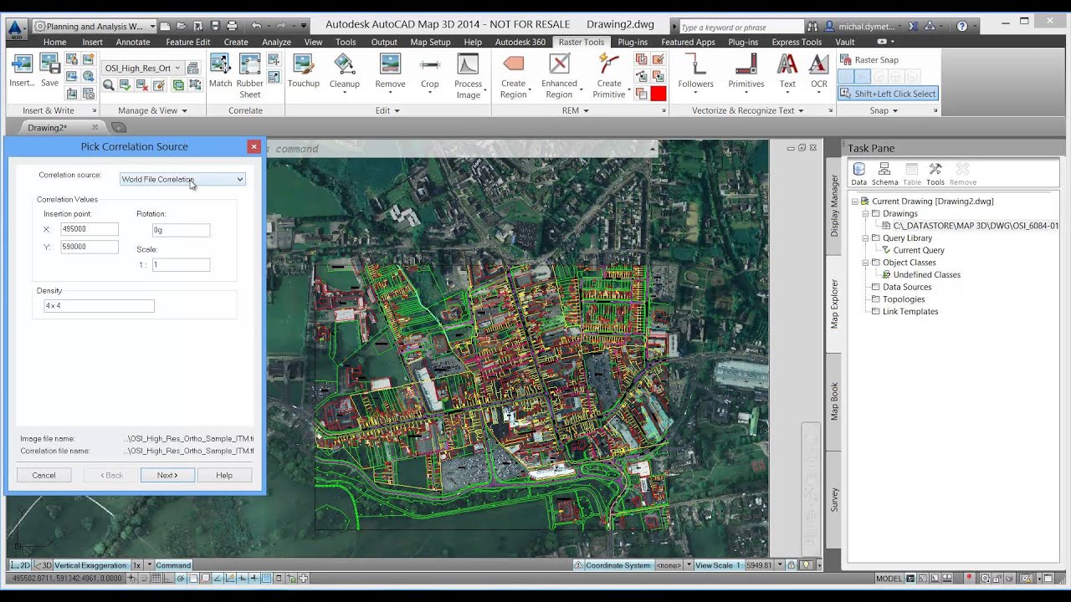Screen dimensions: 1071x602
Task: Click the Help button in dialog
Action: [224, 475]
